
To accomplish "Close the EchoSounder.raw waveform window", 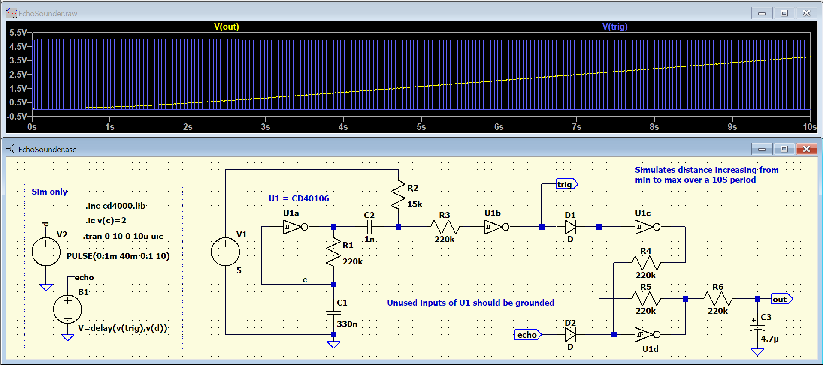I will 806,13.
